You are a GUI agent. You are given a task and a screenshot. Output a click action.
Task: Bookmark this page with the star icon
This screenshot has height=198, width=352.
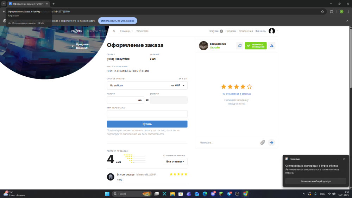tap(322, 12)
